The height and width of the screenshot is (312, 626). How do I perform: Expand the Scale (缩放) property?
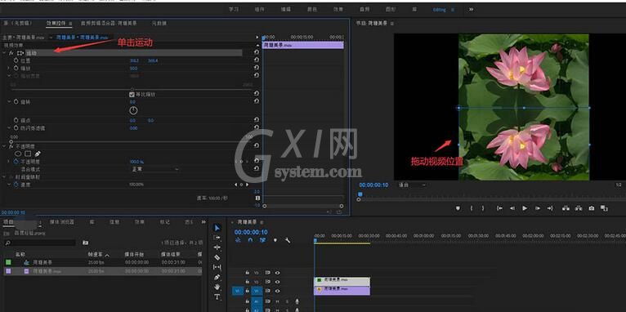9,69
